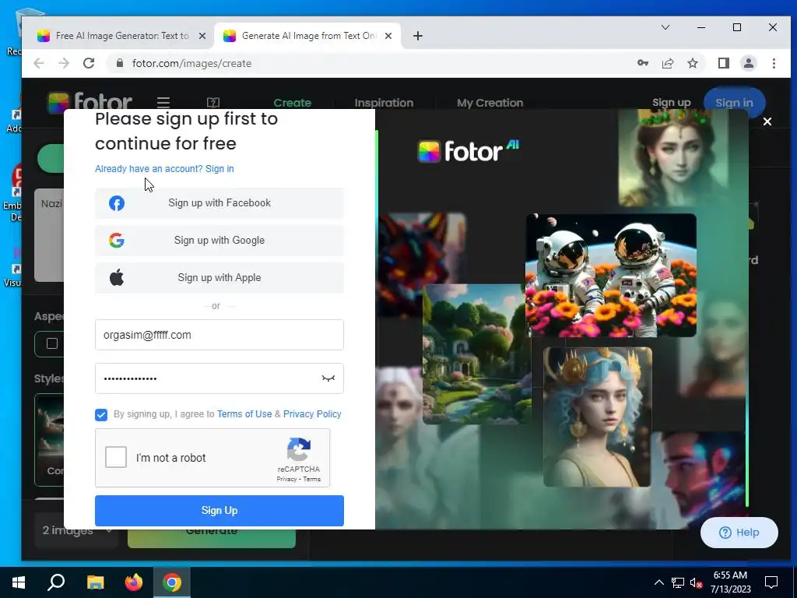Click the Google logo icon
The image size is (797, 598).
[117, 240]
